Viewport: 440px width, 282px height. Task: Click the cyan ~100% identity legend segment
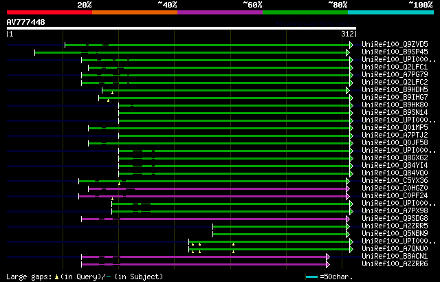coord(391,12)
